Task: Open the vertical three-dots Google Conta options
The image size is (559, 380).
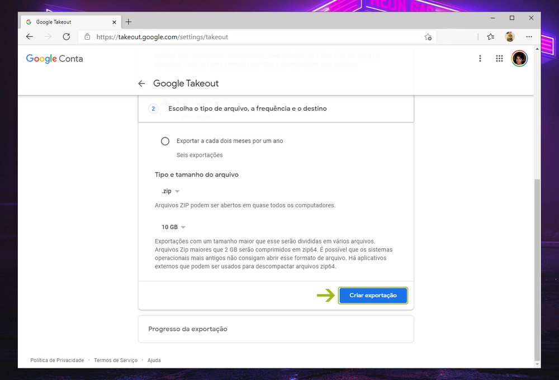Action: [x=480, y=59]
